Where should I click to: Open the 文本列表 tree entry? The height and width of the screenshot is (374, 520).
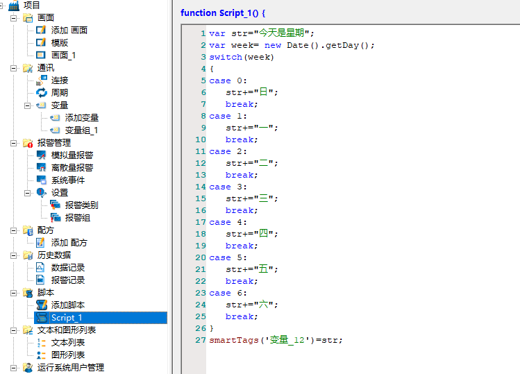(x=67, y=343)
